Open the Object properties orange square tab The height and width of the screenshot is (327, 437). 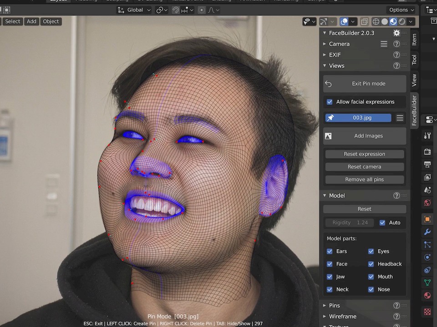click(427, 219)
